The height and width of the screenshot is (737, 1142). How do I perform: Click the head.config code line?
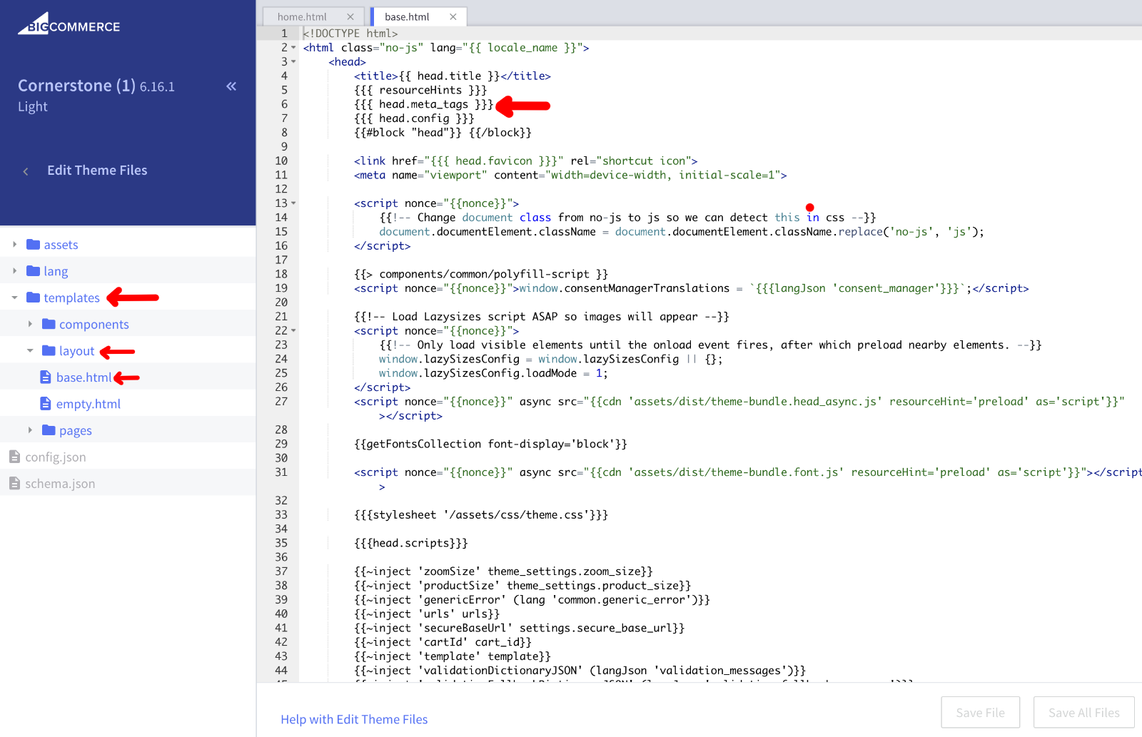click(x=414, y=118)
